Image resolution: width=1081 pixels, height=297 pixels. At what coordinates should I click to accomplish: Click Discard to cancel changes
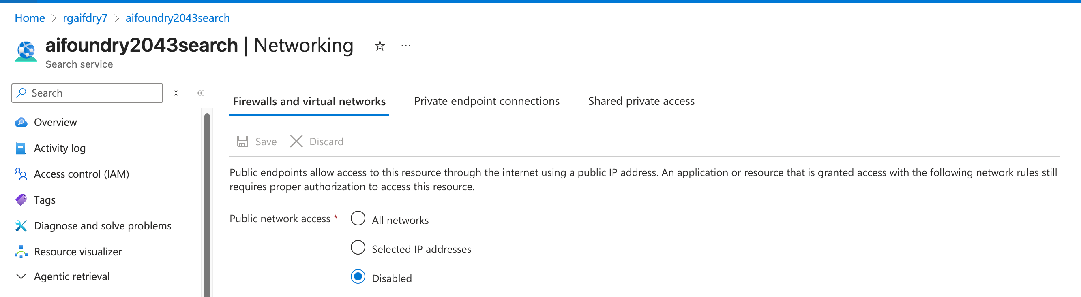pos(317,142)
